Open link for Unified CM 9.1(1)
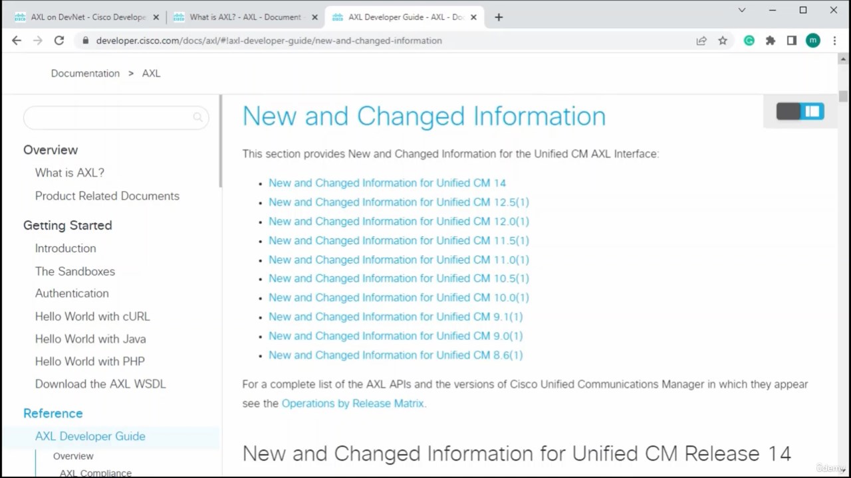851x478 pixels. (x=396, y=317)
